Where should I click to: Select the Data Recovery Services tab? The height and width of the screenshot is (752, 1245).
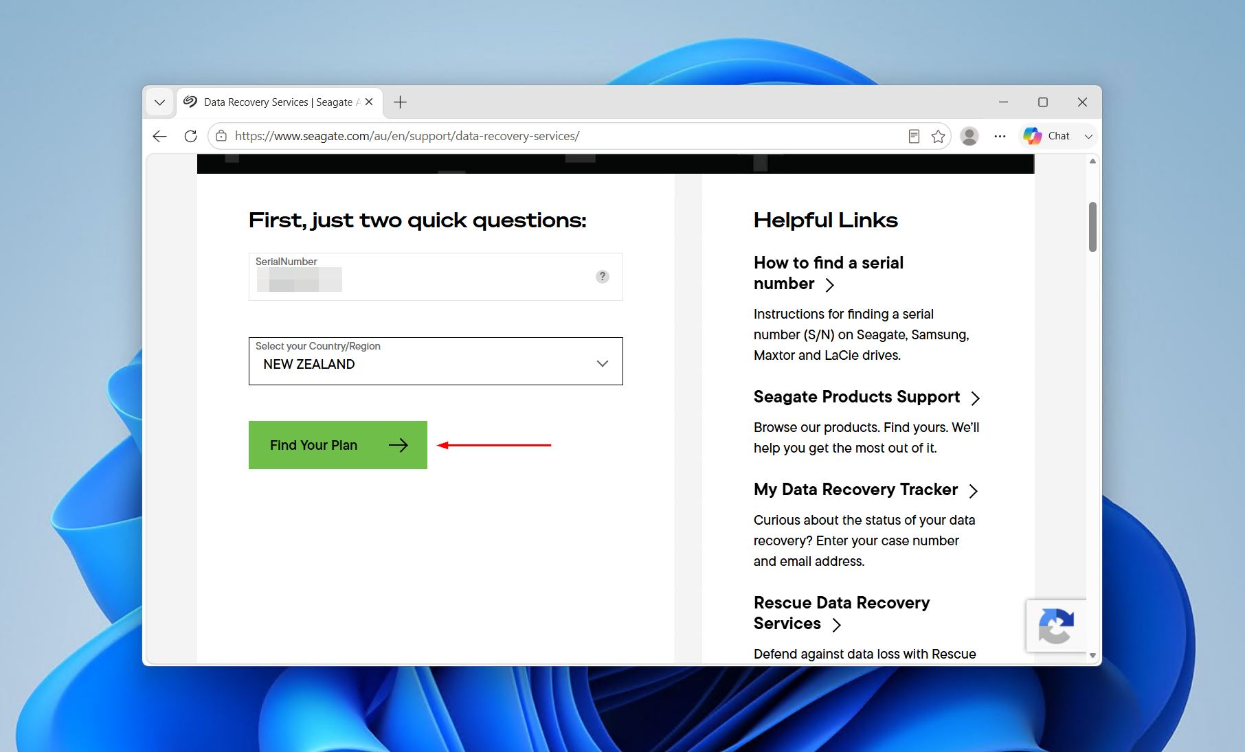pos(279,102)
